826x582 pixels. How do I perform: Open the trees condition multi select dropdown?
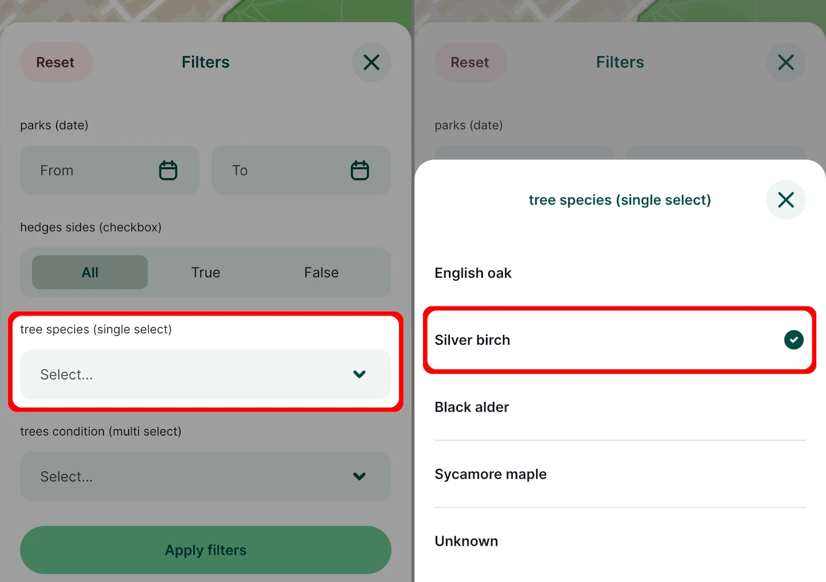pyautogui.click(x=205, y=476)
